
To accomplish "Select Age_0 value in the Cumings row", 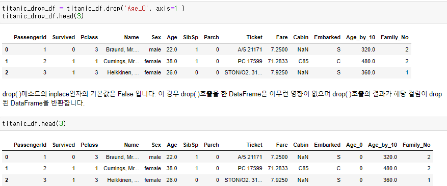I will [361, 168].
